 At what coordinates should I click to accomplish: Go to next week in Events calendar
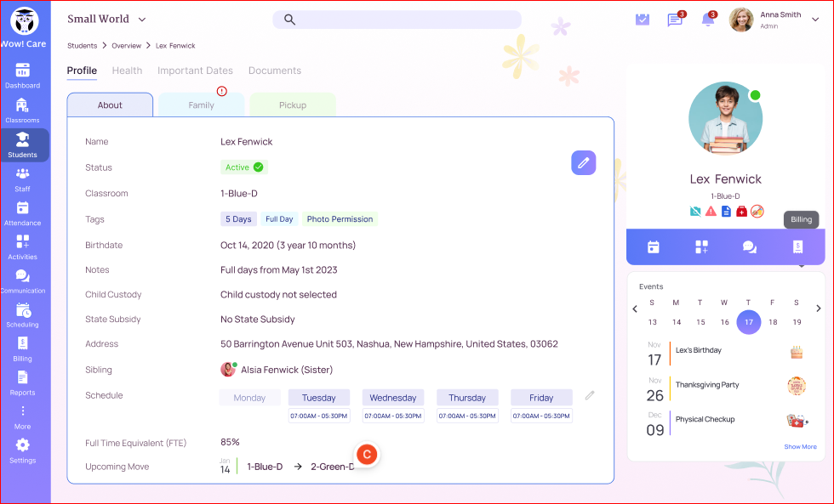point(819,309)
